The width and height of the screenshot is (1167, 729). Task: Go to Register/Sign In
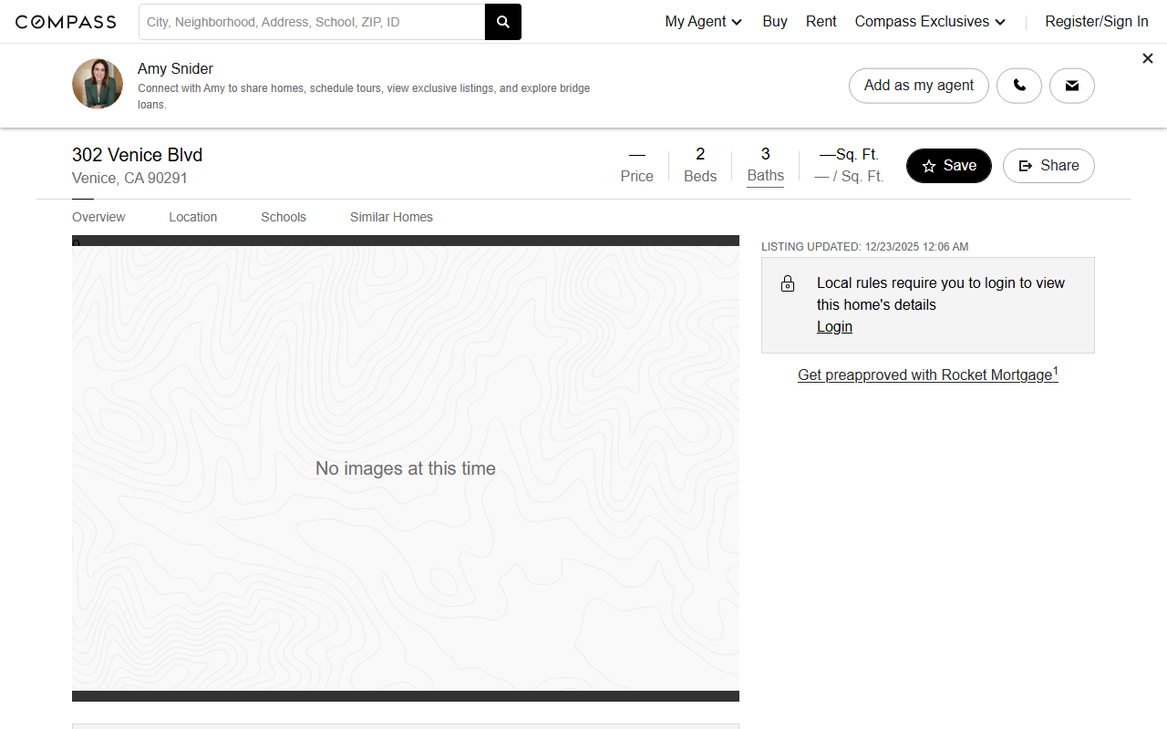click(1097, 22)
